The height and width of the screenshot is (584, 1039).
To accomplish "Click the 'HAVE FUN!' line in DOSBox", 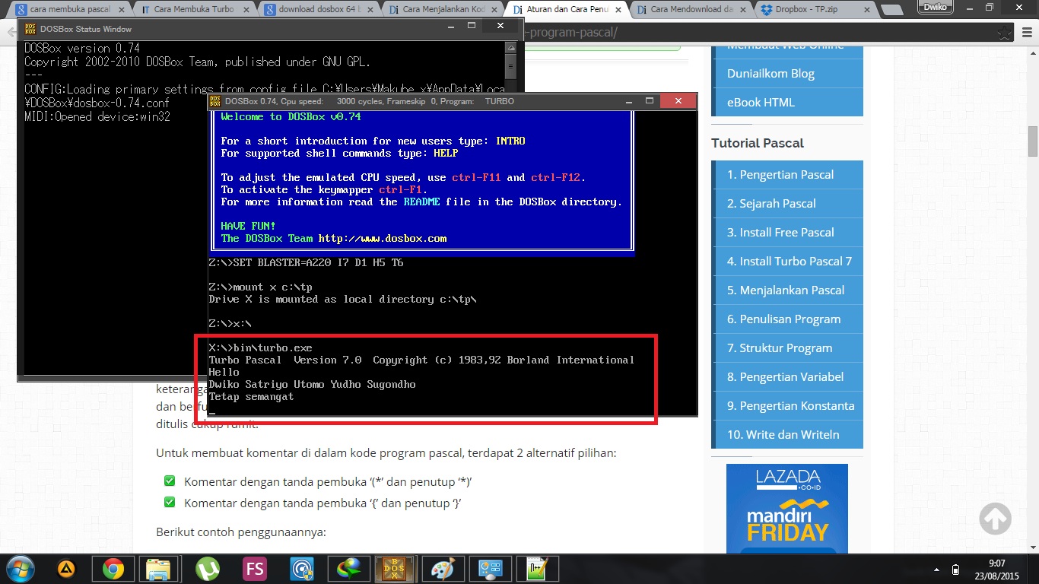I will pos(249,227).
